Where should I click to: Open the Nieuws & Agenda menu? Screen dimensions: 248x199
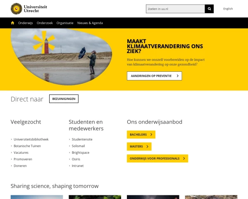90,23
